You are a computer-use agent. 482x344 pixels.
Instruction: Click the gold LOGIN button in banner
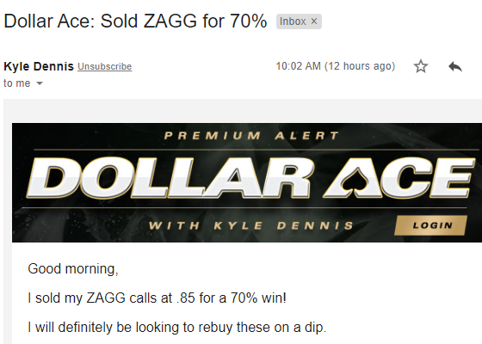430,225
